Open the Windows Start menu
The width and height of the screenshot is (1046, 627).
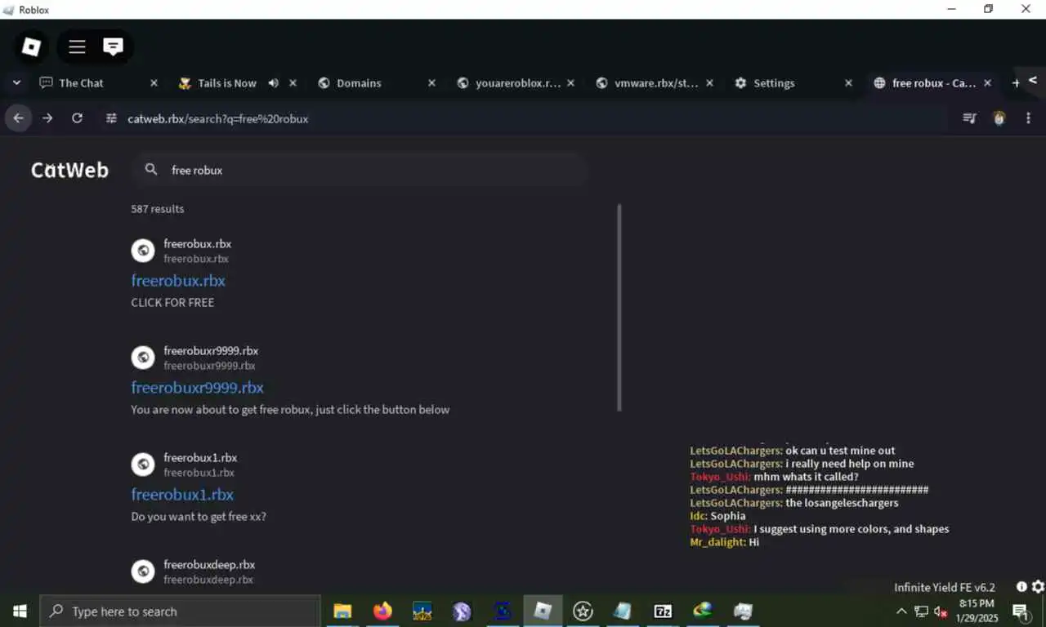[x=20, y=611]
